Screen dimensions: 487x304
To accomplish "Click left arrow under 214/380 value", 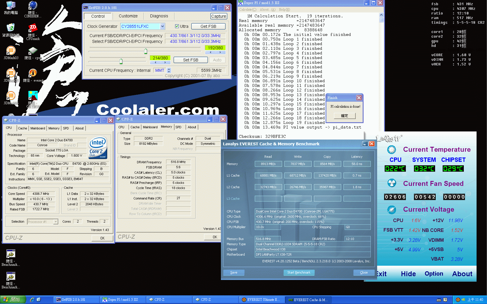I will click(x=155, y=62).
